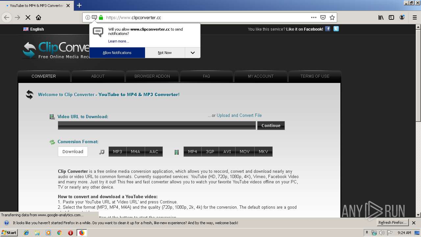Image resolution: width=421 pixels, height=237 pixels.
Task: Select the Download format option
Action: tap(73, 151)
